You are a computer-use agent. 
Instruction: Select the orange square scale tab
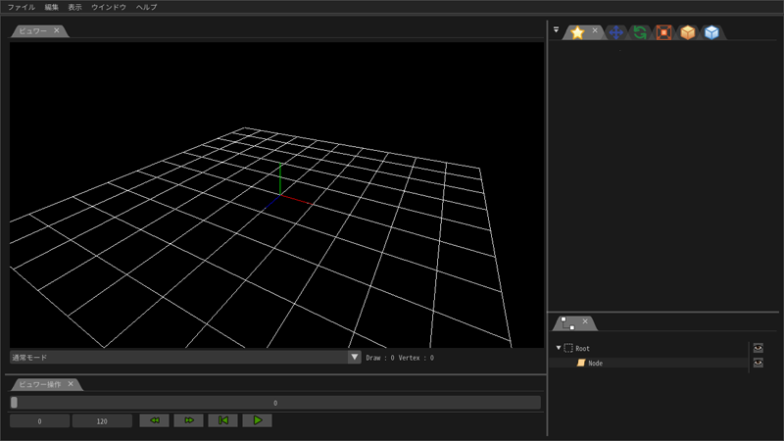pyautogui.click(x=664, y=32)
